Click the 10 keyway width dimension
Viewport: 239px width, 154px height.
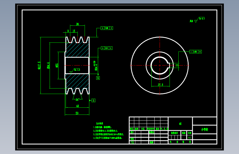pyautogui.click(x=177, y=65)
